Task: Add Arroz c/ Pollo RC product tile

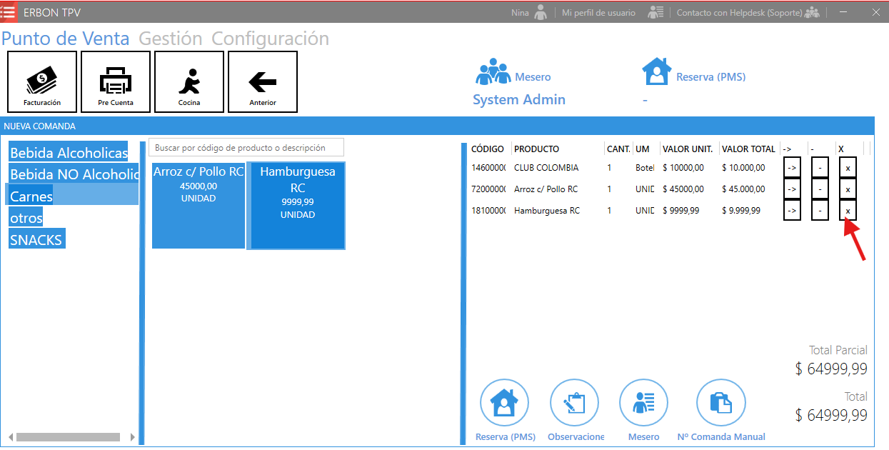Action: click(199, 205)
